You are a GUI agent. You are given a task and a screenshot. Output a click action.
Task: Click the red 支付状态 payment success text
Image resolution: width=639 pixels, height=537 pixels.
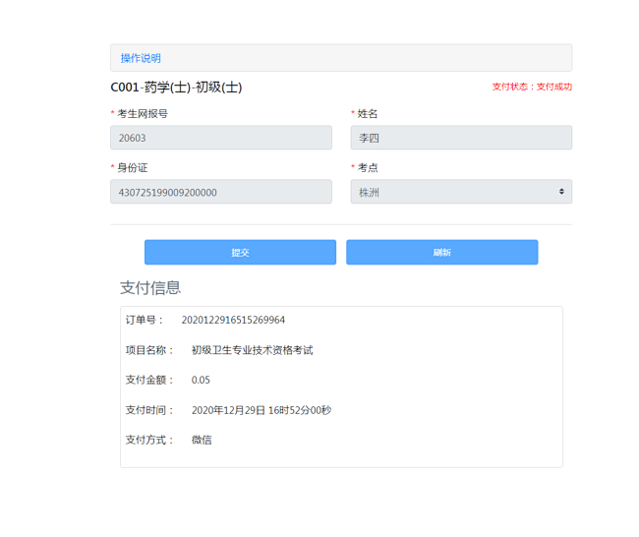(x=532, y=87)
